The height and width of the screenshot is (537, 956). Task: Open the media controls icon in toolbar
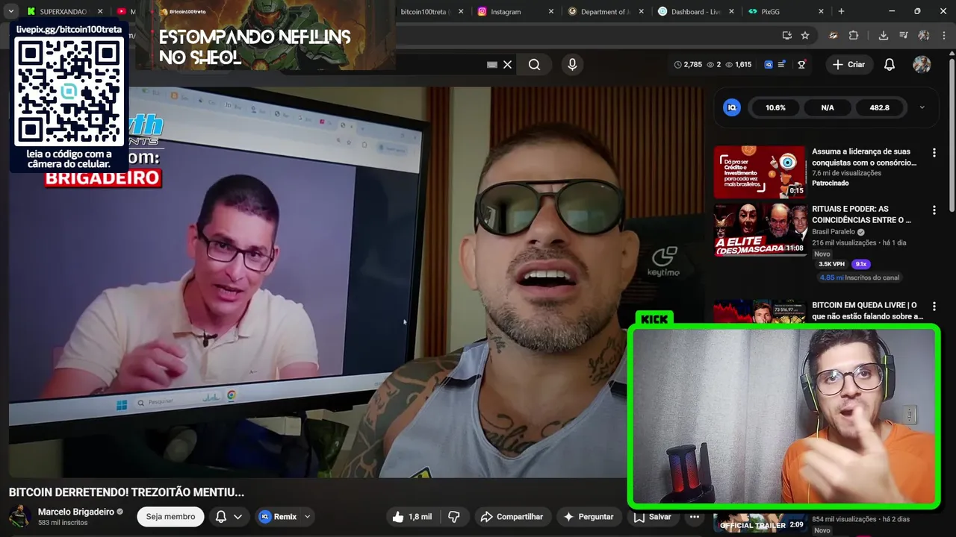point(904,35)
